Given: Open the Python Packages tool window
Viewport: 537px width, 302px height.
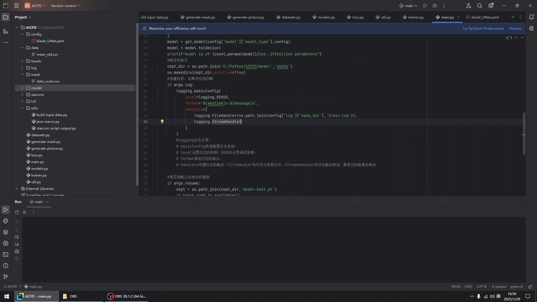Looking at the screenshot, I should point(5,232).
